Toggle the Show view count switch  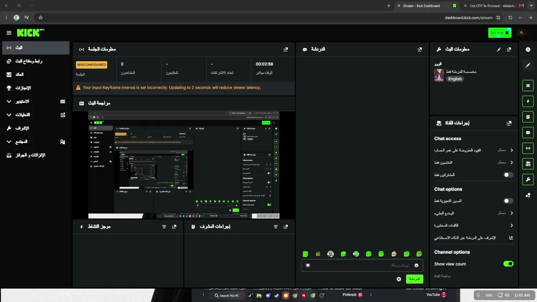[508, 264]
